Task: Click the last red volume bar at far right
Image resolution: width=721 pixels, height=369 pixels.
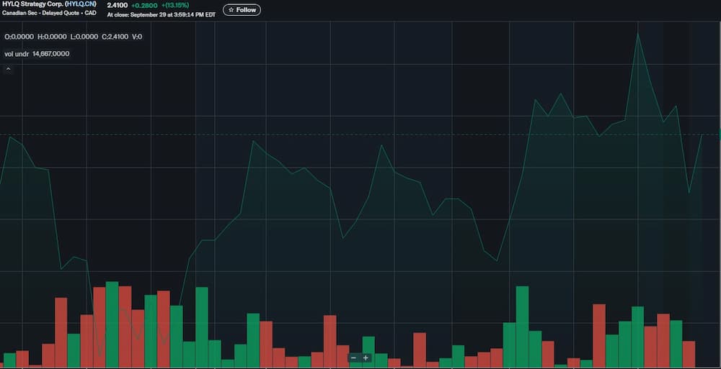Action: (x=689, y=354)
